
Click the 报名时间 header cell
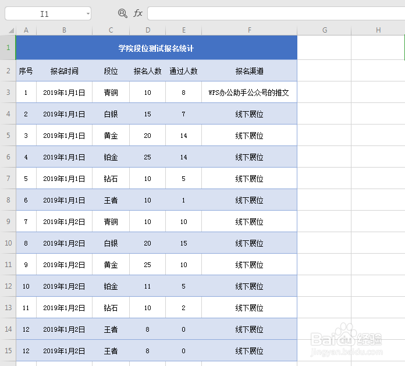click(65, 71)
